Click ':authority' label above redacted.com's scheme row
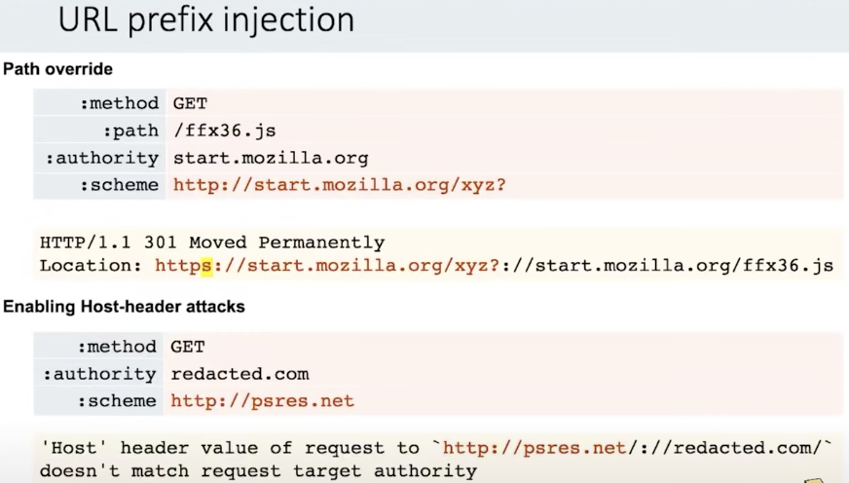The height and width of the screenshot is (483, 849). 98,373
